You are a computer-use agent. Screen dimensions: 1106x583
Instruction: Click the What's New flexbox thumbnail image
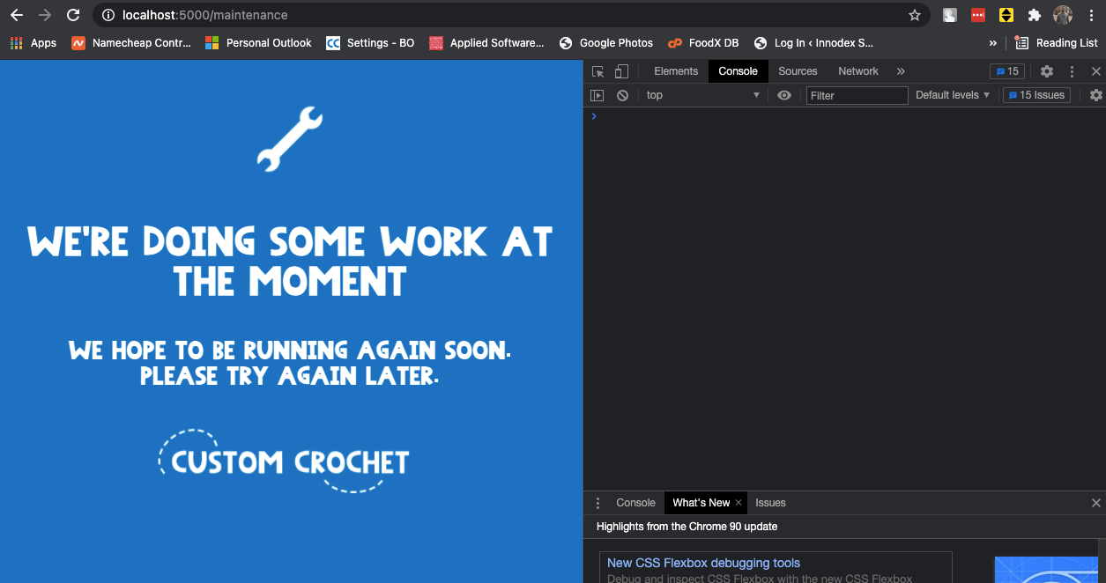1046,570
